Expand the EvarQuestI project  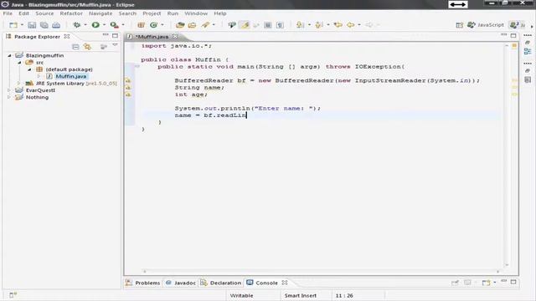point(9,90)
